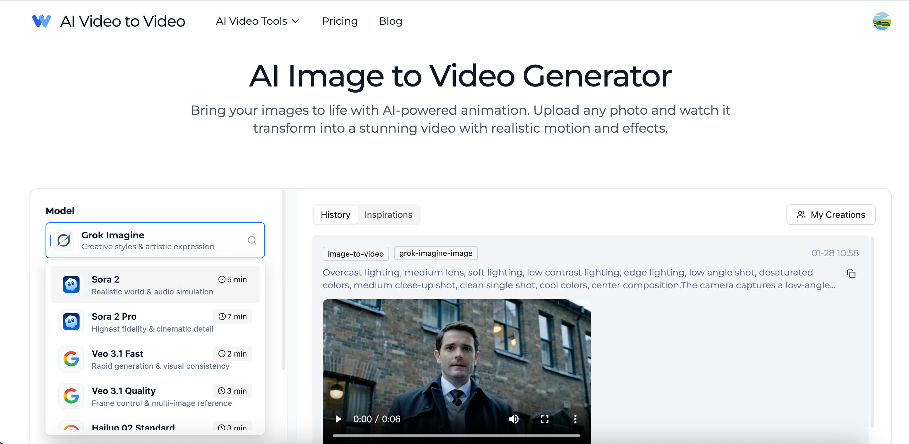Screen dimensions: 909x444
Task: Visit the Blog page
Action: click(x=390, y=21)
